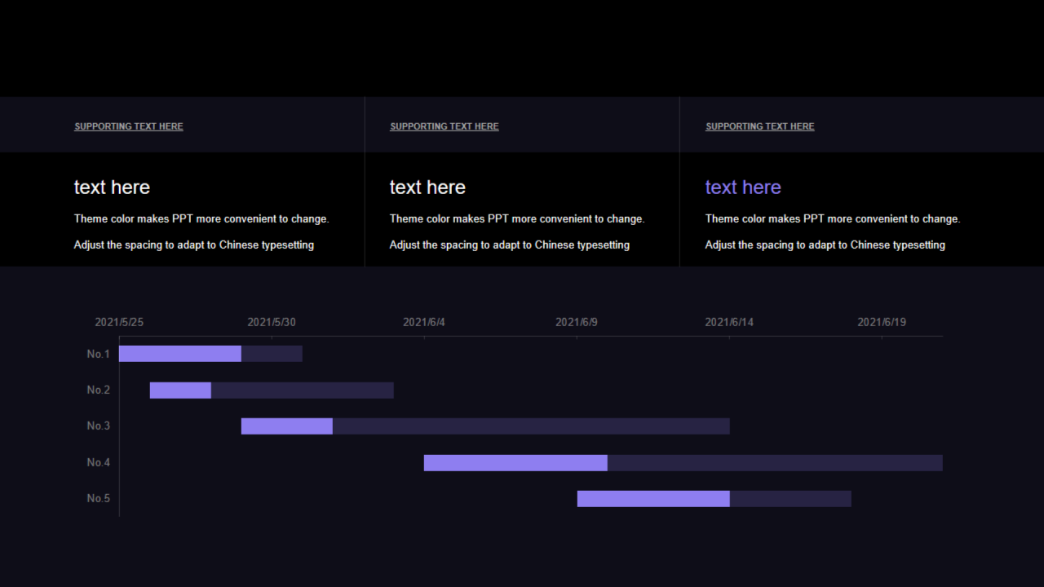Select the No.1 row label
This screenshot has width=1044, height=587.
(98, 354)
